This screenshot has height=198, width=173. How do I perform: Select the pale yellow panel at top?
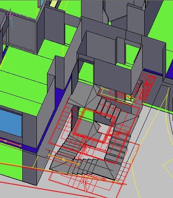pos(53,3)
